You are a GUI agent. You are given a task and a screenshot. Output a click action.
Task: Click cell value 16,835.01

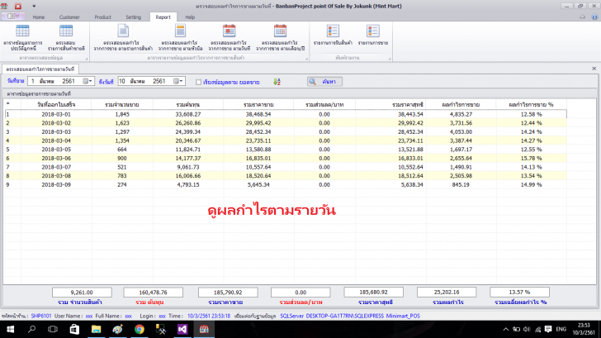258,158
